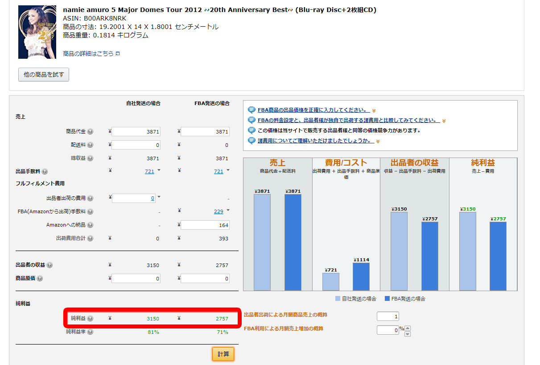The width and height of the screenshot is (540, 365).
Task: Click the 出品者出荷の費用 input field
Action: pos(134,199)
